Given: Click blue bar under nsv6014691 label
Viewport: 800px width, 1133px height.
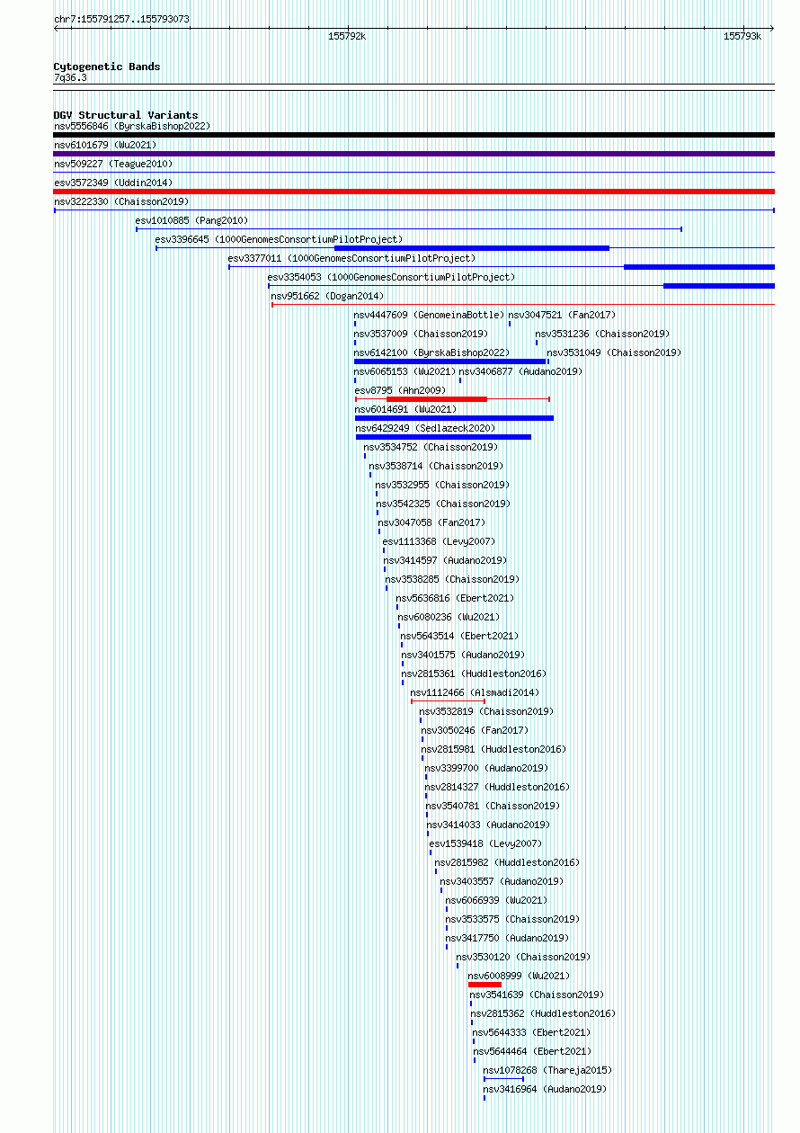Looking at the screenshot, I should tap(454, 418).
